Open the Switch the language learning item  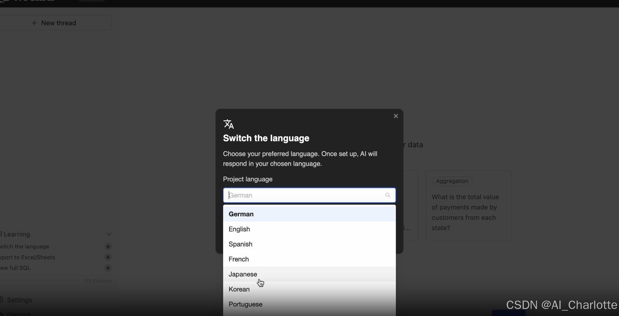coord(24,246)
